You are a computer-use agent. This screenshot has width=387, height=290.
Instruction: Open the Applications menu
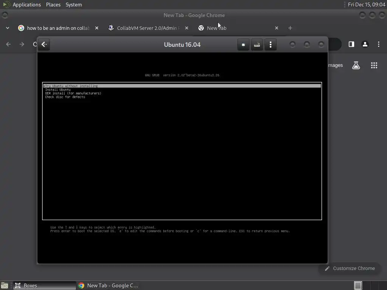27,5
